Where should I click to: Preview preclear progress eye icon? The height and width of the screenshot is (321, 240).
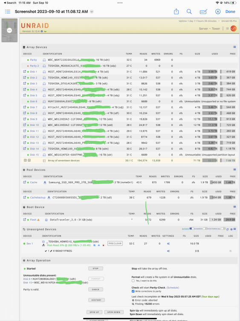[99, 245]
